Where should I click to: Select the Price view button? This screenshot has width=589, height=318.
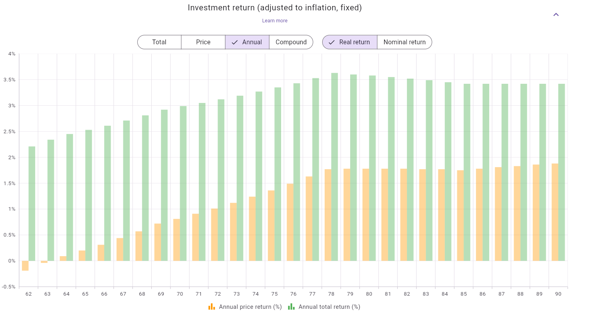tap(203, 42)
